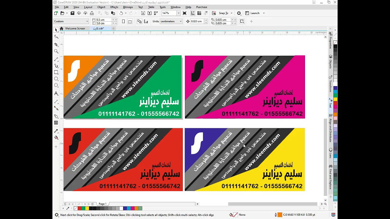This screenshot has height=219, width=390.
Task: Expand the Snap To dropdown
Action: 231,13
